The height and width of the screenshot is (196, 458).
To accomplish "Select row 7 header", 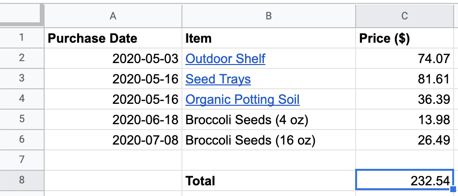I will (x=22, y=160).
